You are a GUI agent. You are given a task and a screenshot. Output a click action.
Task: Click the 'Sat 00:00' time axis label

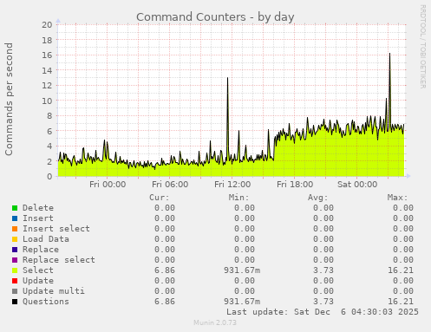click(x=357, y=185)
